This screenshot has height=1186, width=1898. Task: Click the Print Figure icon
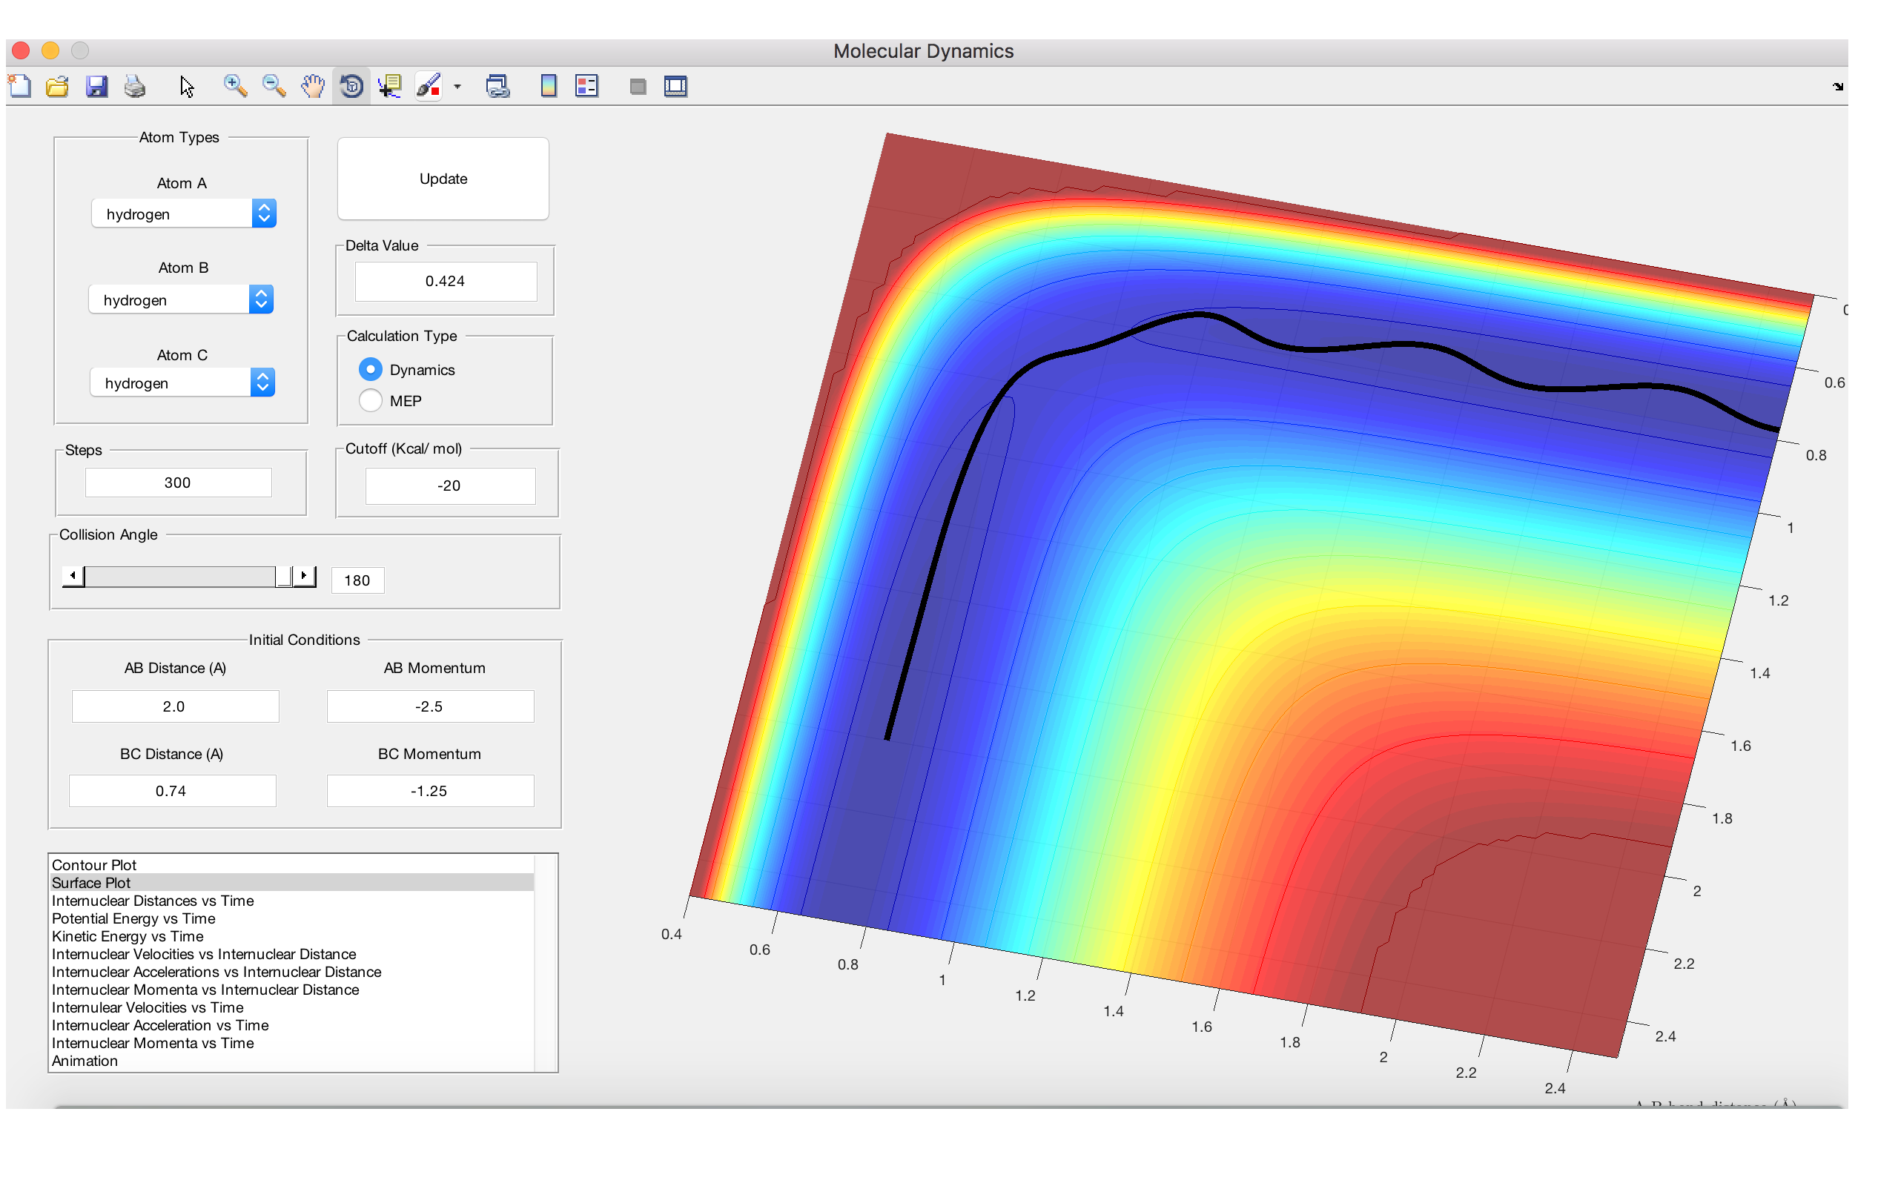(135, 86)
